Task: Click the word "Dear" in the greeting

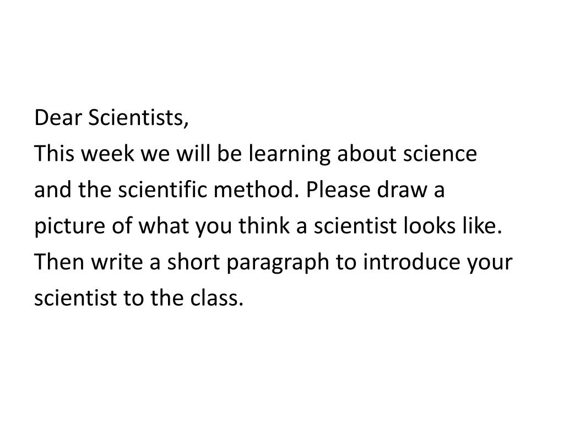Action: [58, 118]
